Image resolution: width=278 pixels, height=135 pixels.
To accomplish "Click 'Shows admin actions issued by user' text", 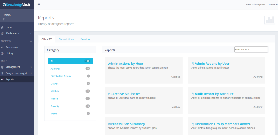I will point(210,68).
